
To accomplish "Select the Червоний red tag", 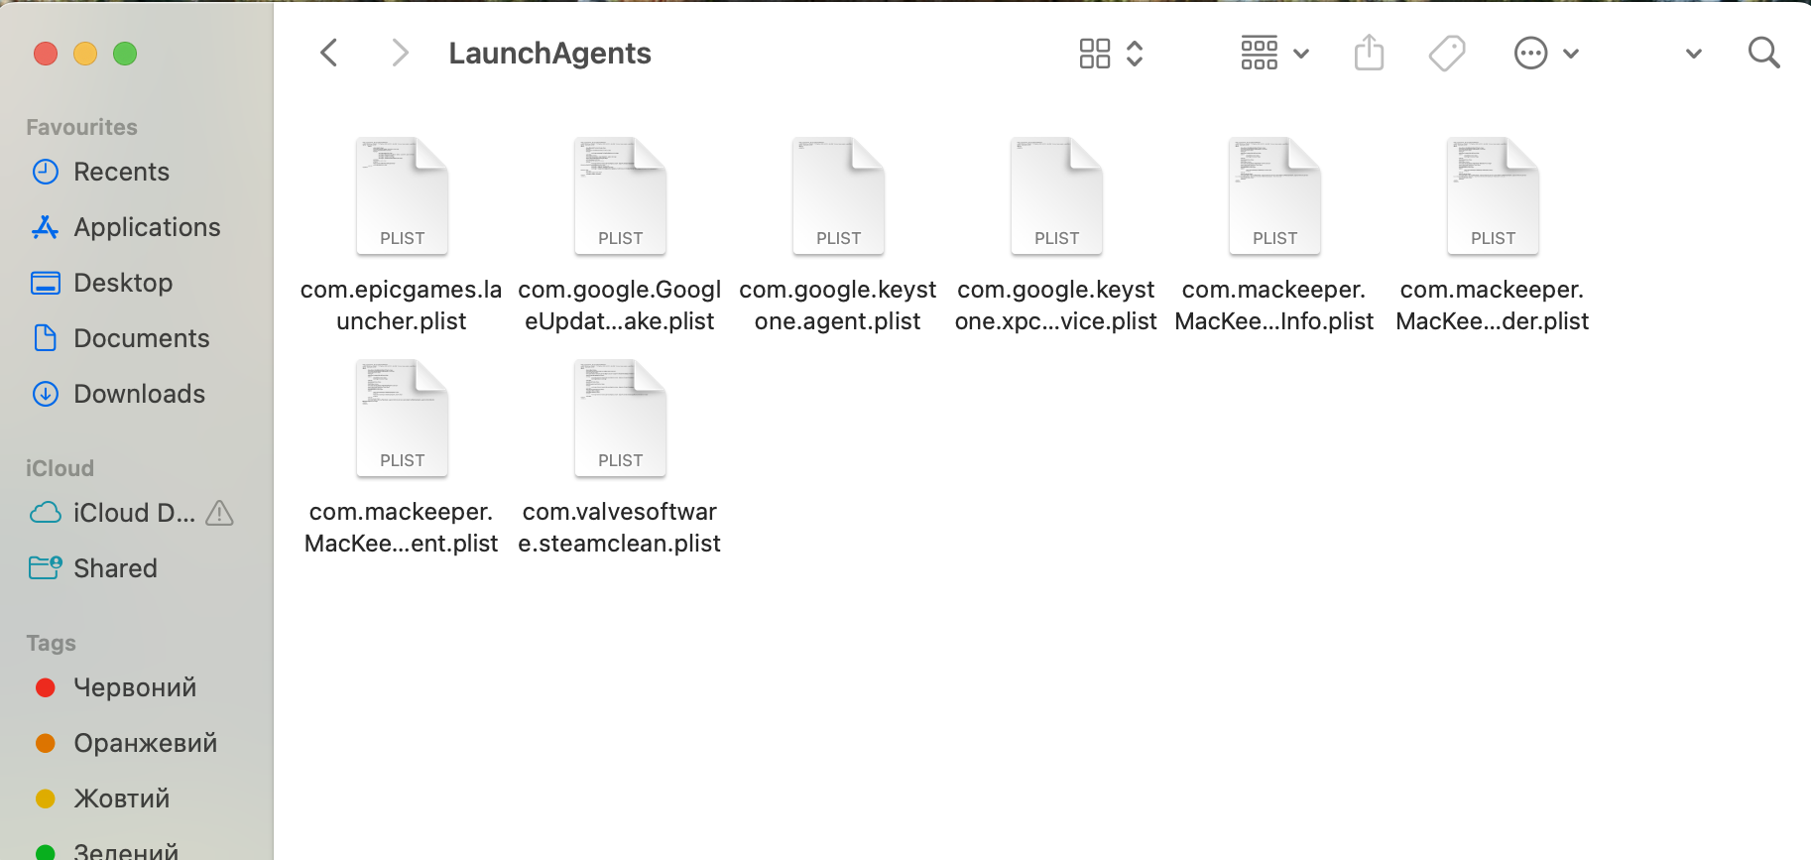I will [115, 687].
